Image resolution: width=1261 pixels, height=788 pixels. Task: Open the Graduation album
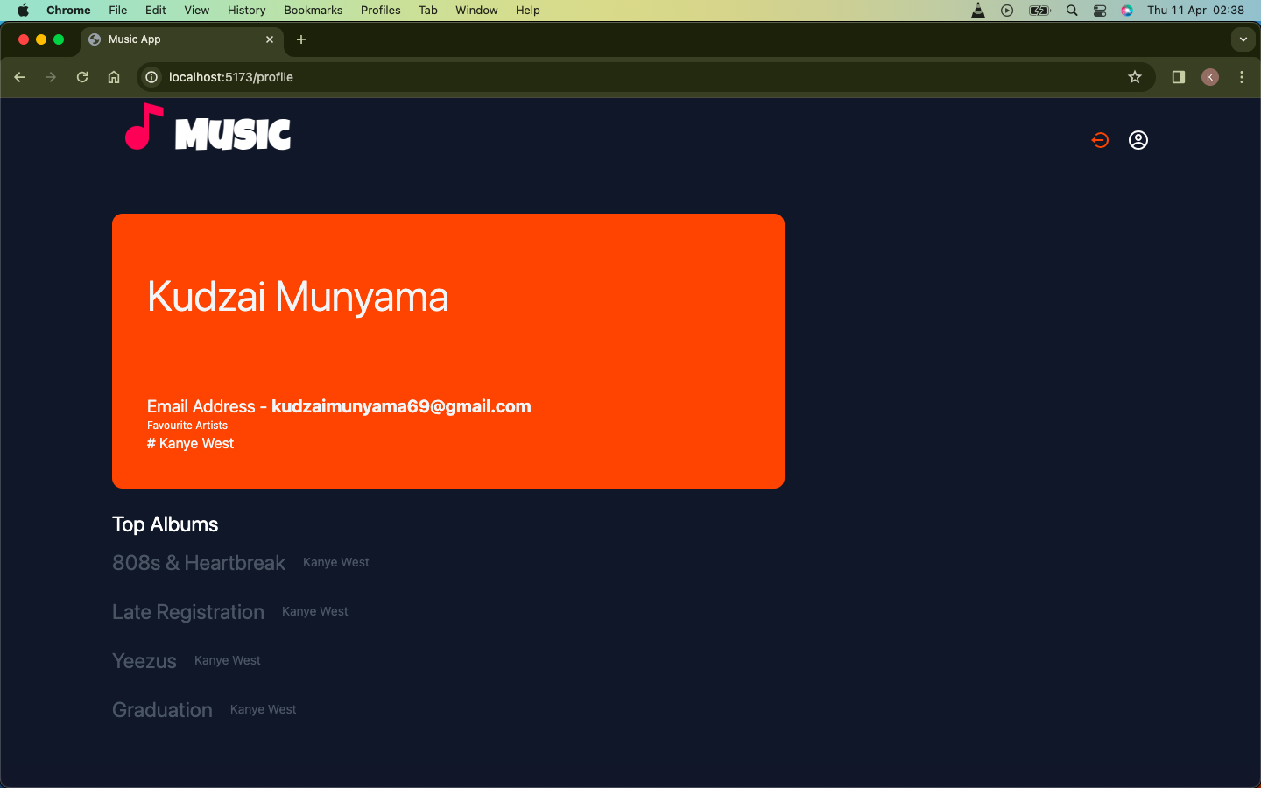162,710
